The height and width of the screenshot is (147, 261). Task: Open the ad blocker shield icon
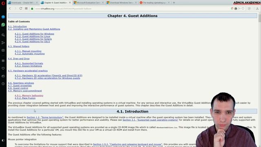click(249, 9)
